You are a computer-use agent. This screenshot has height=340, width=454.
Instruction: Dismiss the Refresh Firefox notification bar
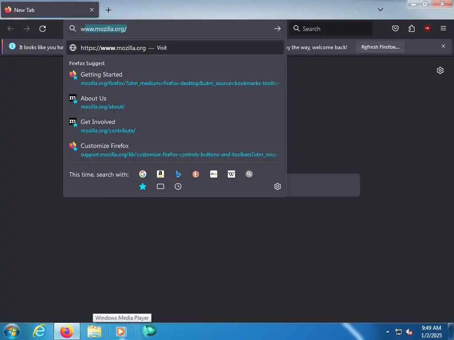pyautogui.click(x=443, y=46)
